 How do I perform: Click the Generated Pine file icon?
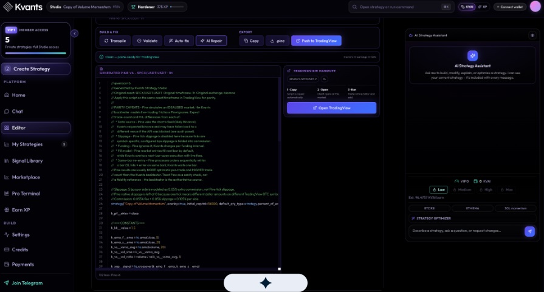tap(102, 69)
